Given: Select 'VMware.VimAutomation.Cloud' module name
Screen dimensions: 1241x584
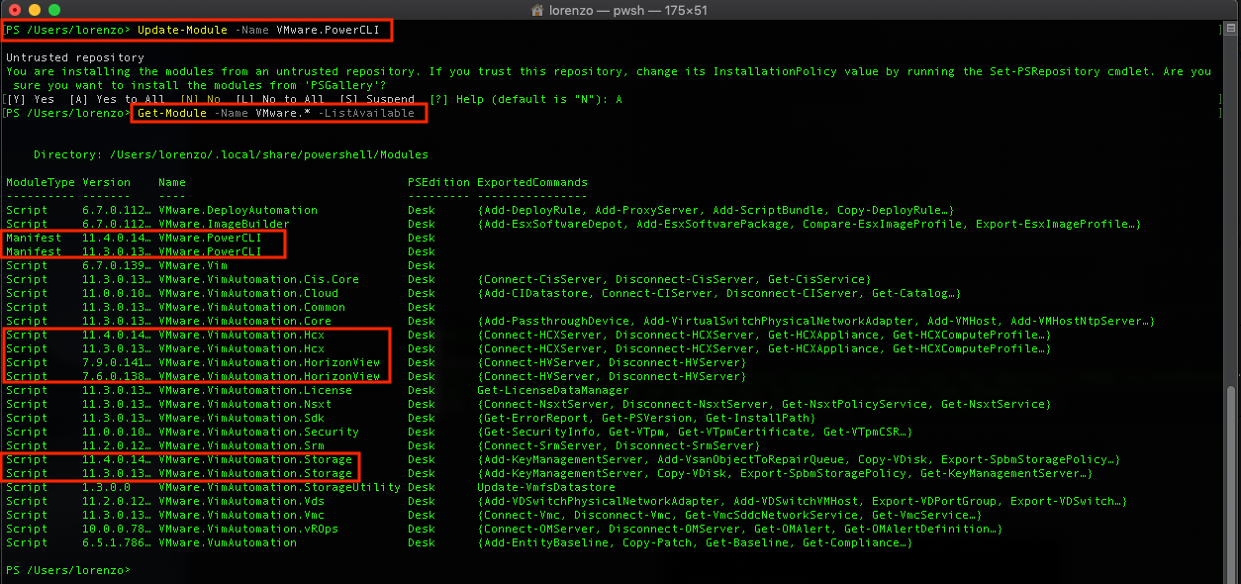Looking at the screenshot, I should [x=248, y=293].
